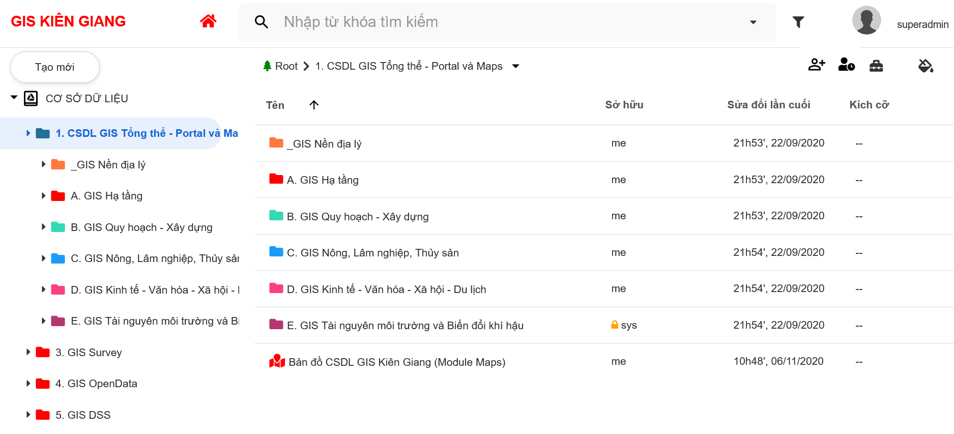This screenshot has height=434, width=954.
Task: Open the search box dropdown arrow
Action: point(753,22)
